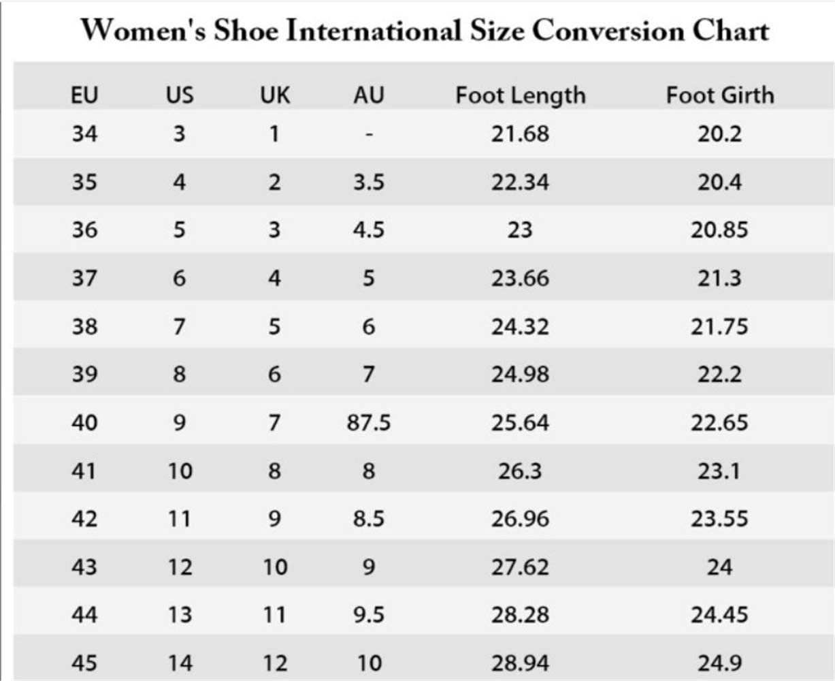The height and width of the screenshot is (681, 835).
Task: Click the EU size 40 cell
Action: click(x=84, y=423)
